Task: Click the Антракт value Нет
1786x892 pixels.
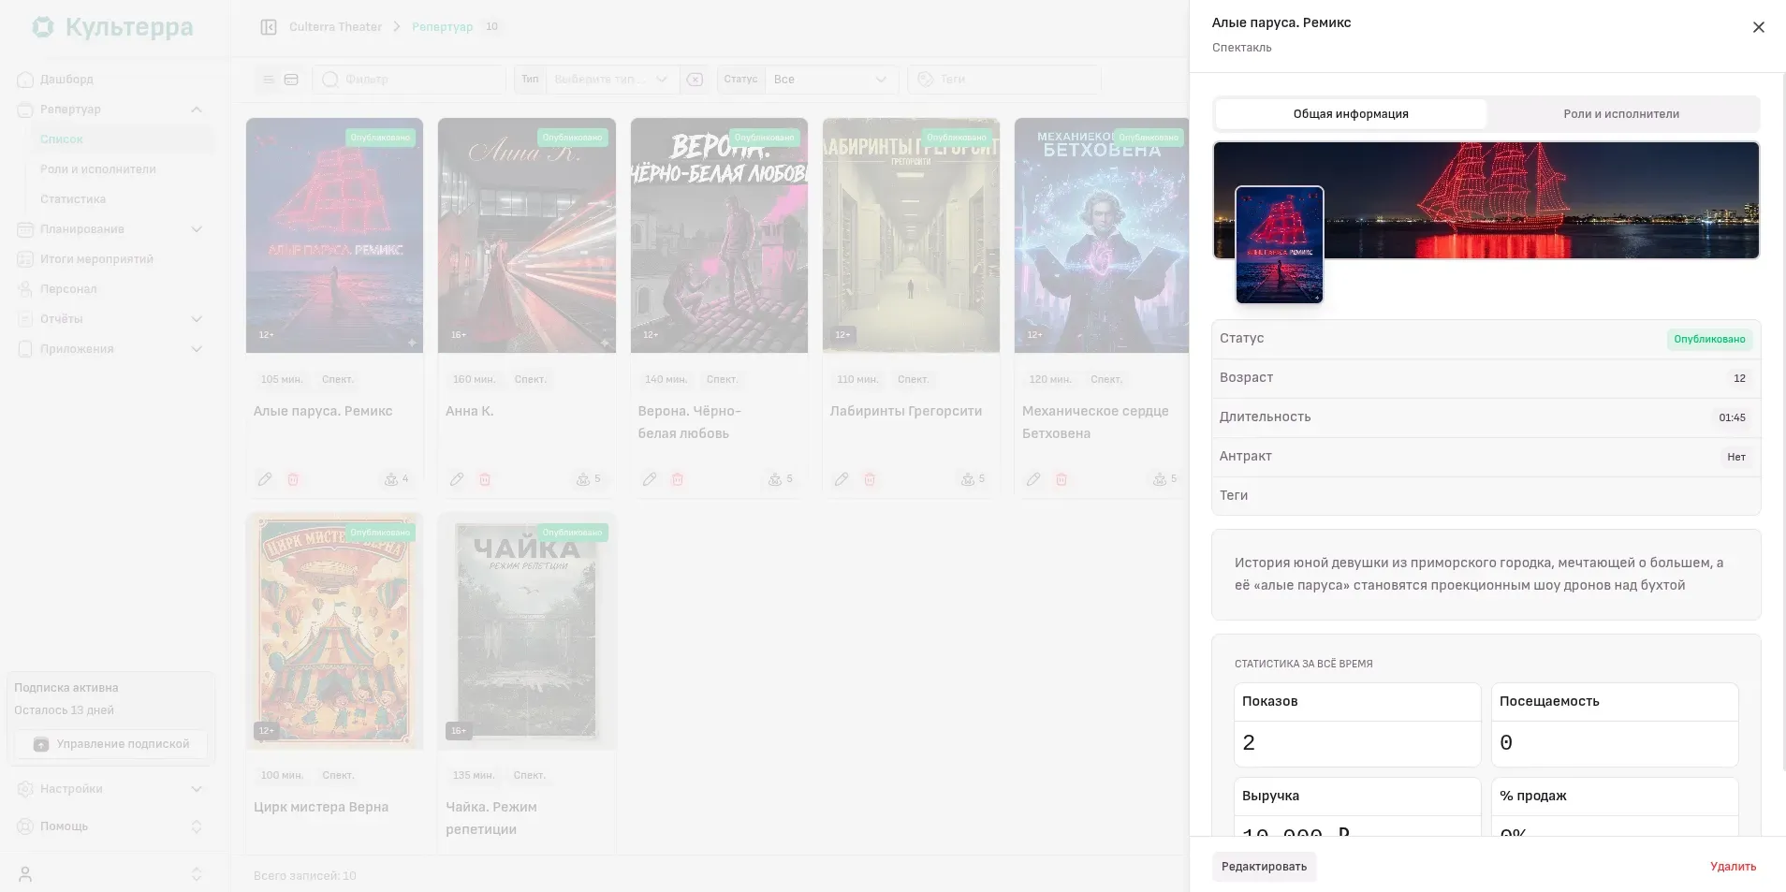Action: pos(1736,457)
